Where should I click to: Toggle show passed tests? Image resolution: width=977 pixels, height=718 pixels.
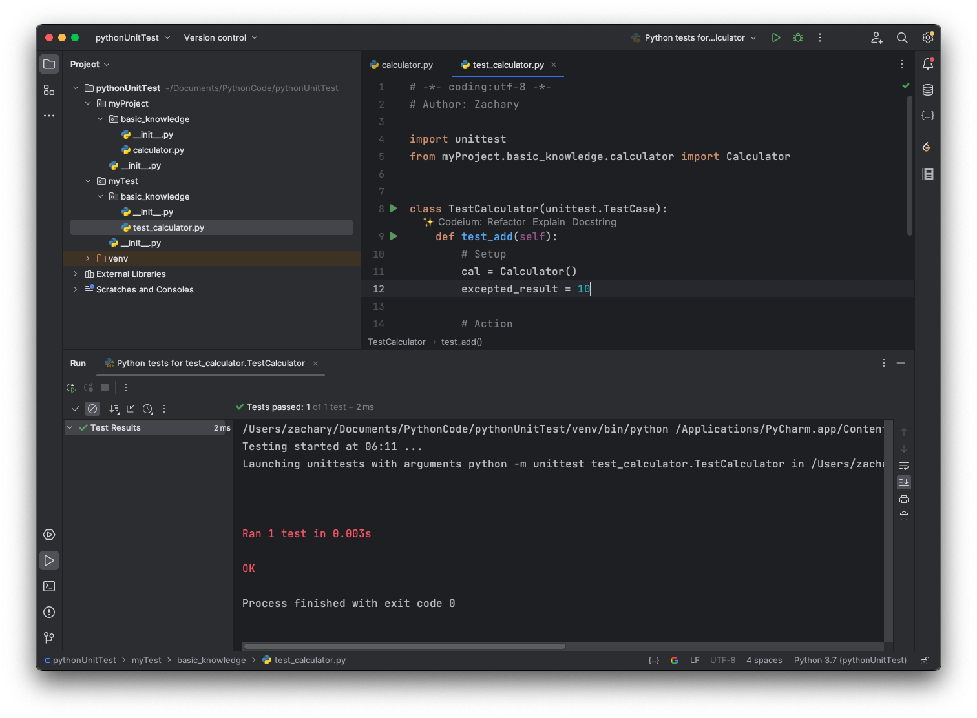[x=76, y=409]
